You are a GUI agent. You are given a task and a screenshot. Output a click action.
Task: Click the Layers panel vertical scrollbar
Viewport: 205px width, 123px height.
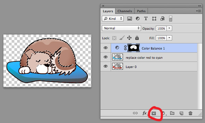(x=200, y=77)
